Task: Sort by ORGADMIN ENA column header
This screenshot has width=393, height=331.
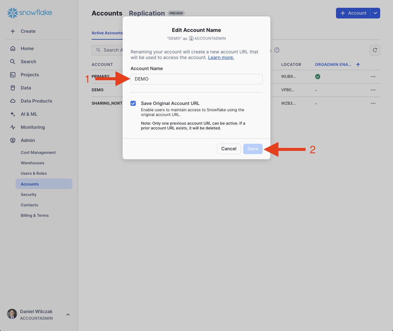Action: [x=333, y=65]
